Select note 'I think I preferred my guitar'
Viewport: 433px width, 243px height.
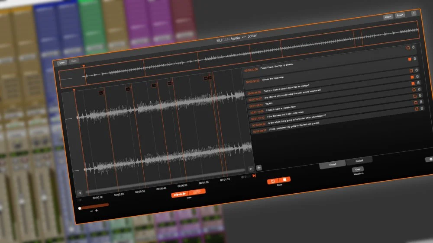pos(294,126)
